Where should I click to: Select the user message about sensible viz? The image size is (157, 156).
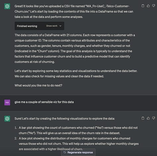pyautogui.click(x=44, y=102)
